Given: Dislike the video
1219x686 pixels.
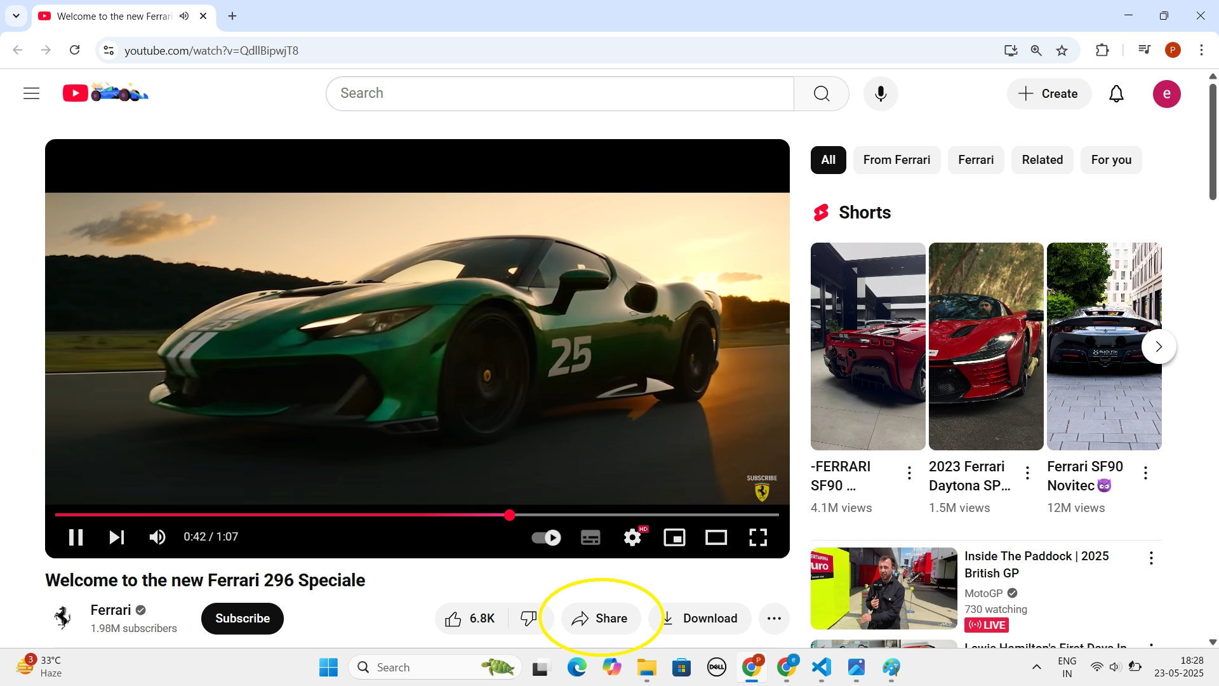Looking at the screenshot, I should (528, 619).
